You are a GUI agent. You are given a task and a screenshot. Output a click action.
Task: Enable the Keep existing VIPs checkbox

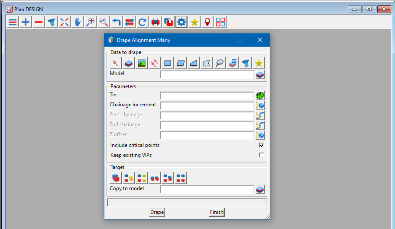click(262, 155)
